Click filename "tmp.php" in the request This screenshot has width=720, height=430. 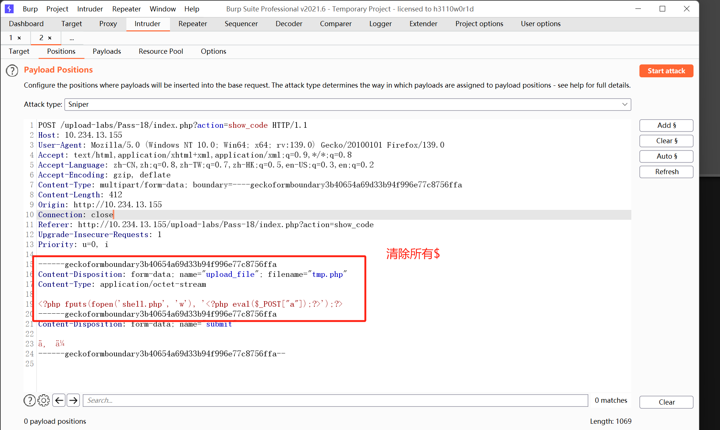point(327,274)
